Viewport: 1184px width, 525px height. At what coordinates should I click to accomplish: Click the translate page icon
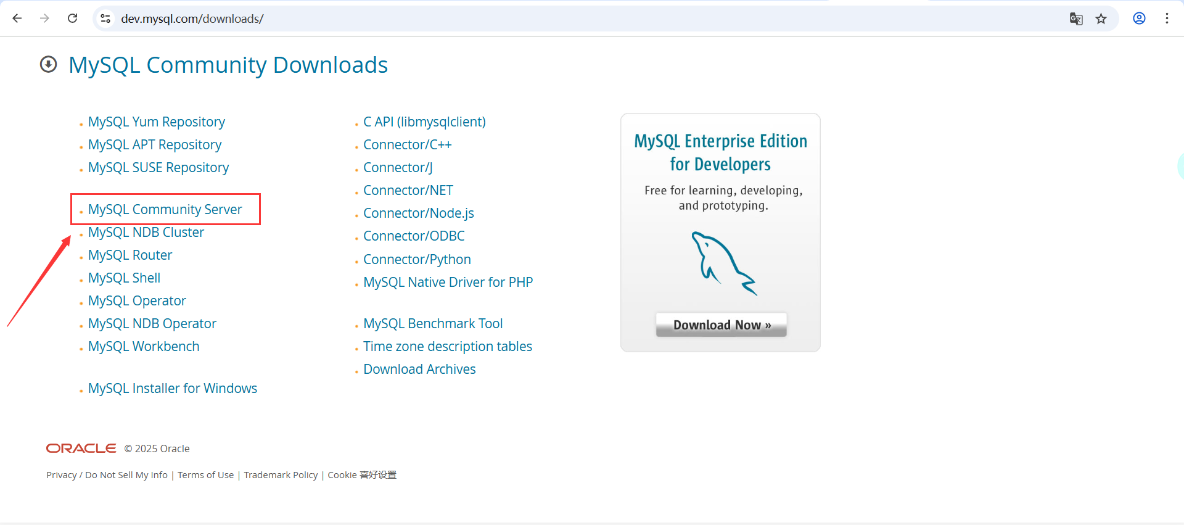(x=1076, y=19)
